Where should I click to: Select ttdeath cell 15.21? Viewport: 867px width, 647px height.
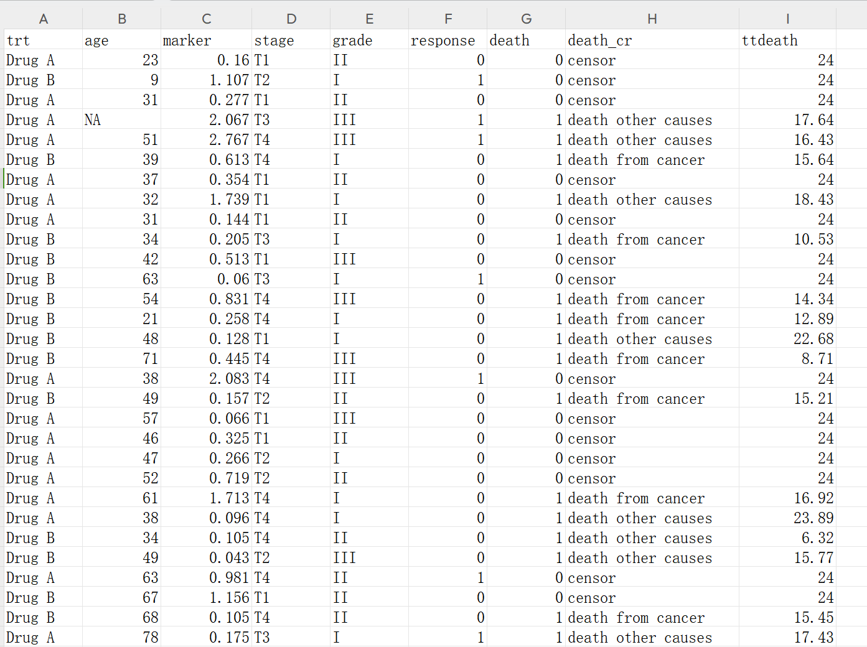787,398
